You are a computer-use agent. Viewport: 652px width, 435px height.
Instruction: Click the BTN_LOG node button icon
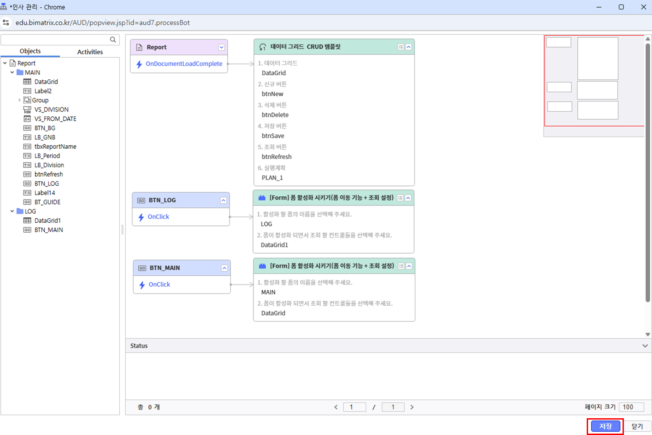pyautogui.click(x=141, y=200)
